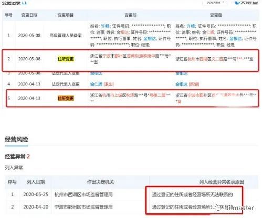Screen dimensions: 262x218
Task: Click the 列入日期 column header
Action: click(x=36, y=182)
